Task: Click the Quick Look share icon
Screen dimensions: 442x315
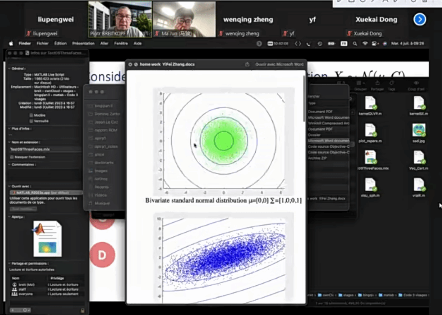Action: pyautogui.click(x=247, y=64)
